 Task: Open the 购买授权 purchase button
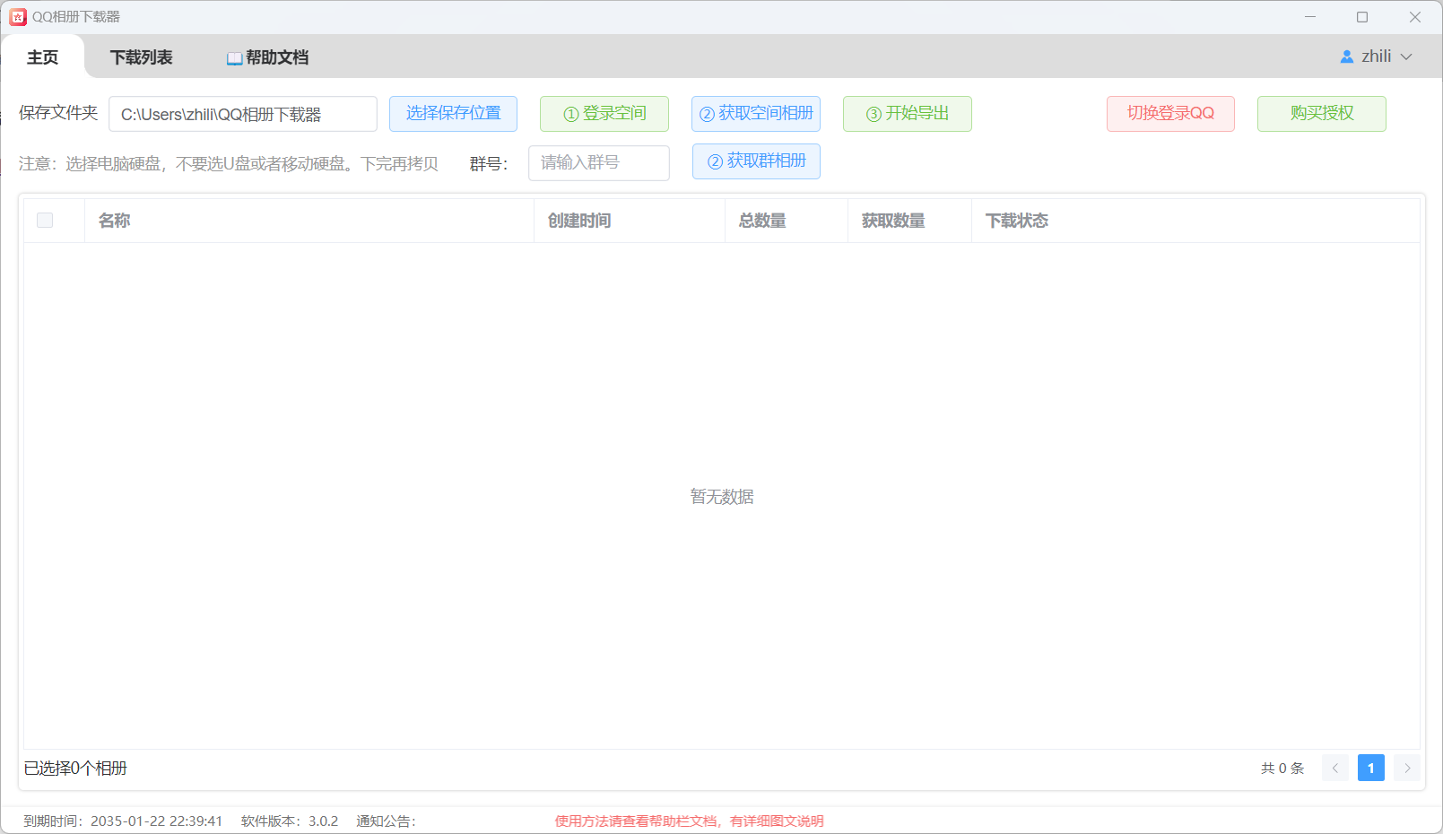(1321, 114)
